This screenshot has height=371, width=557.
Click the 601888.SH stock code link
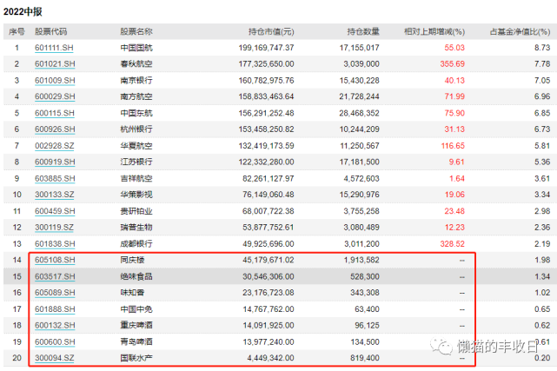[55, 308]
